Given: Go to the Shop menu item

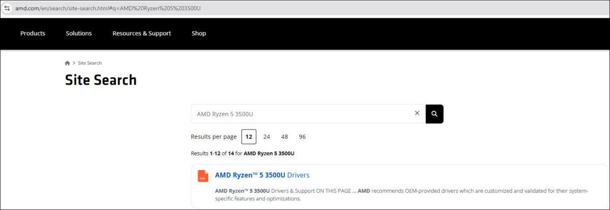Looking at the screenshot, I should coord(199,33).
